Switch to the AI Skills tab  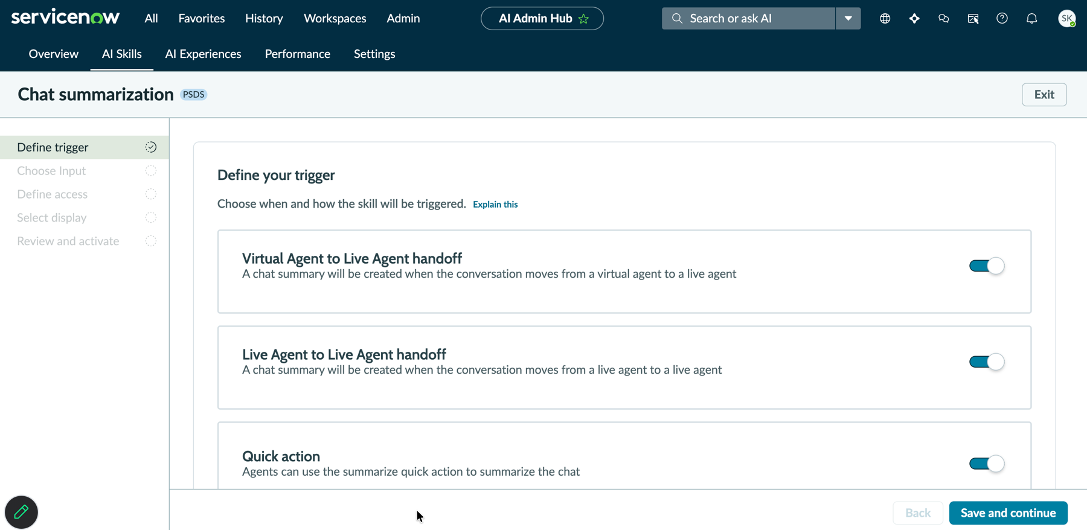(x=122, y=54)
